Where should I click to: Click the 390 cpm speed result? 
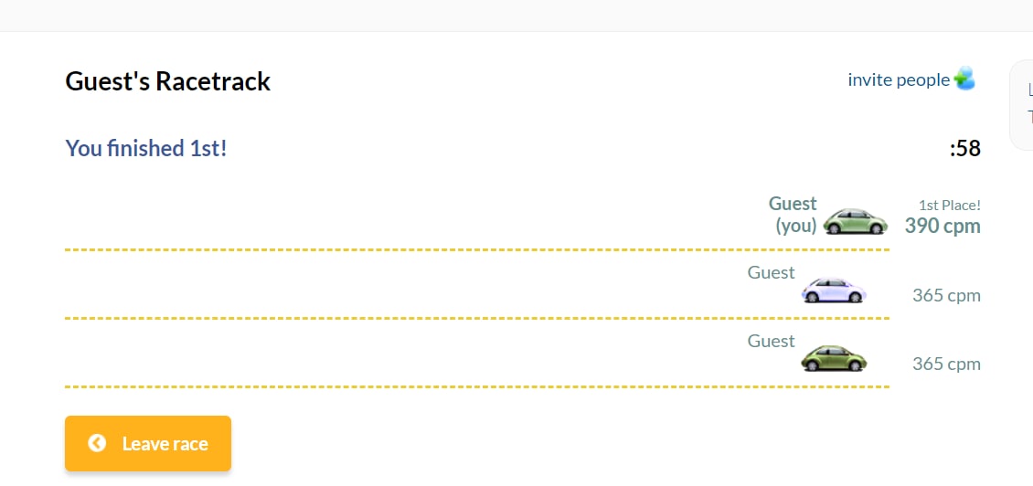click(942, 226)
